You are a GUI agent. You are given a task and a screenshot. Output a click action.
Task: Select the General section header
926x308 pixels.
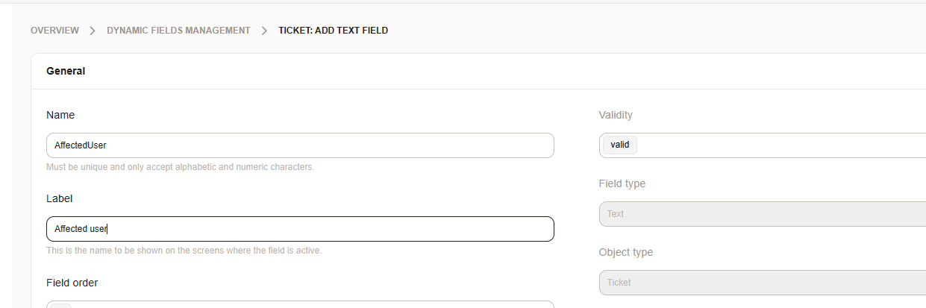pyautogui.click(x=66, y=72)
